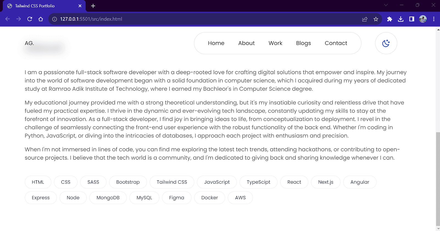This screenshot has width=440, height=231.
Task: Toggle dark mode with the moon icon
Action: tap(386, 43)
